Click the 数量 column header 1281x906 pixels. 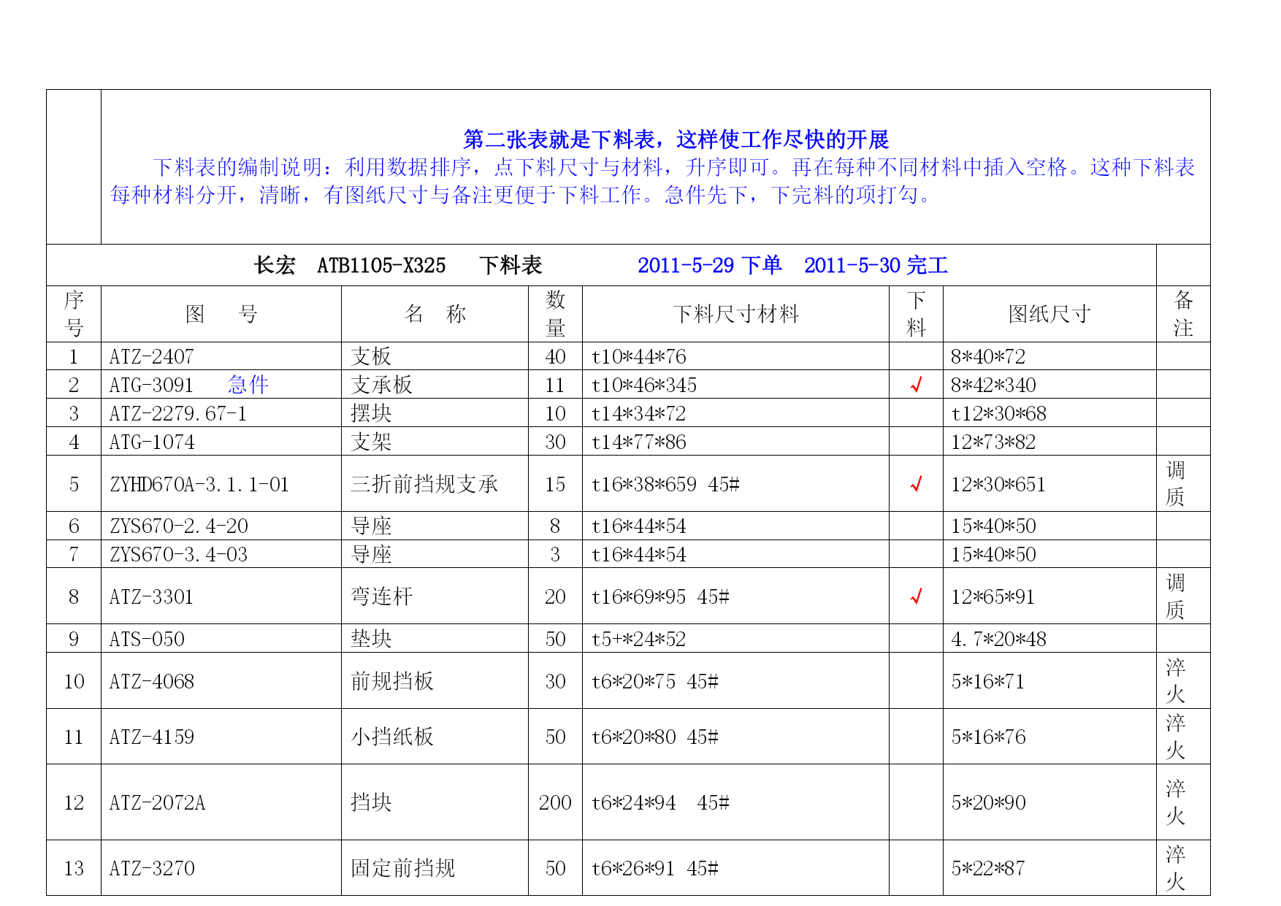(x=555, y=314)
